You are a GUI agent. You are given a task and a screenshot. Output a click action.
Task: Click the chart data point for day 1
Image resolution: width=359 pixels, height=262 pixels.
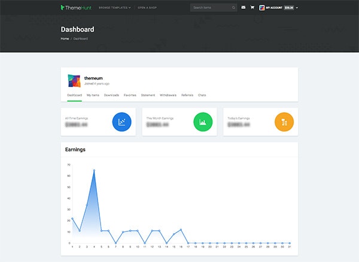point(72,218)
